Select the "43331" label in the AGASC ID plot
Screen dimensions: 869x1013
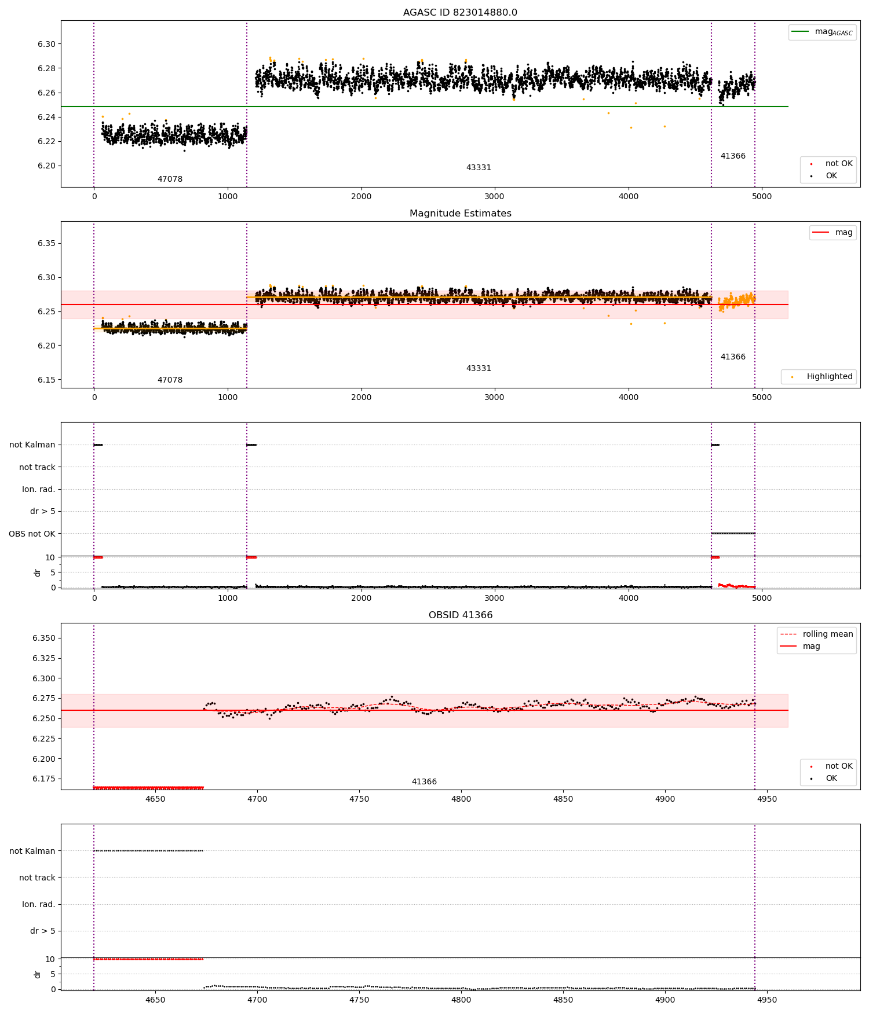point(479,168)
